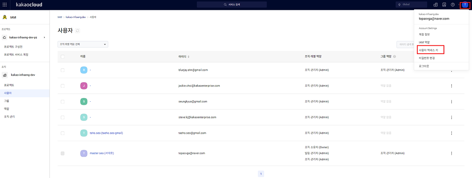Open more-actions menu for taeho.seo@gmail.com row

[x=451, y=133]
